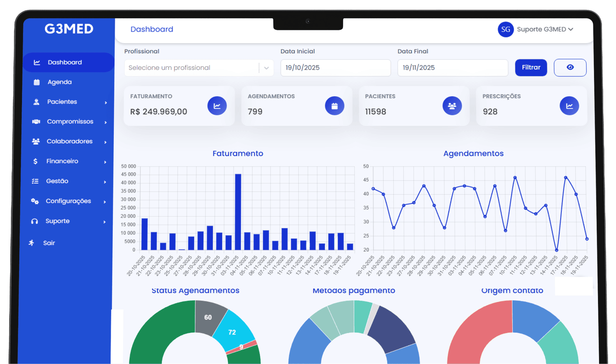Click the Prescrições chart icon in card
This screenshot has width=616, height=364.
pyautogui.click(x=569, y=106)
